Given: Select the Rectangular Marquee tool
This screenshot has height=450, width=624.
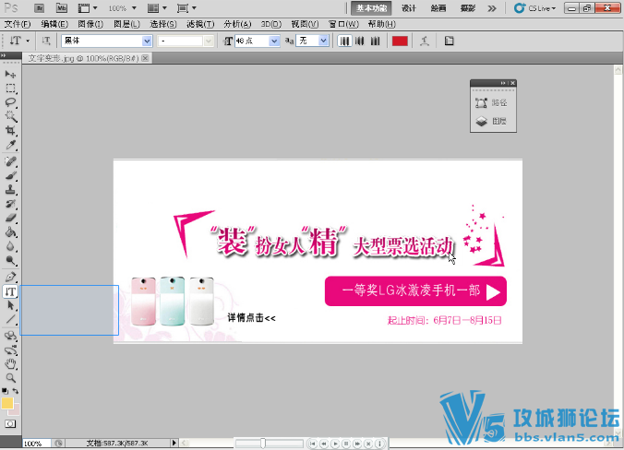Looking at the screenshot, I should coord(10,89).
